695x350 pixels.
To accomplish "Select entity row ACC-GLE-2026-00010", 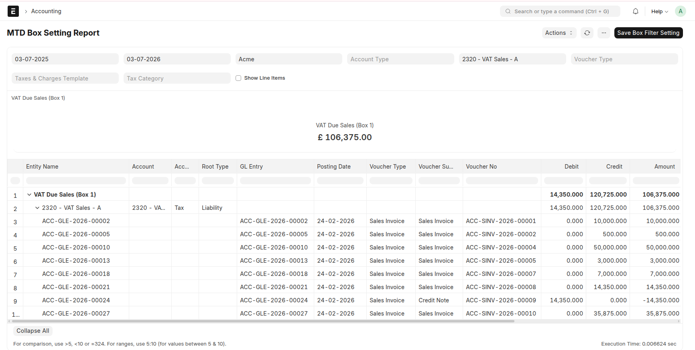I will (76, 247).
